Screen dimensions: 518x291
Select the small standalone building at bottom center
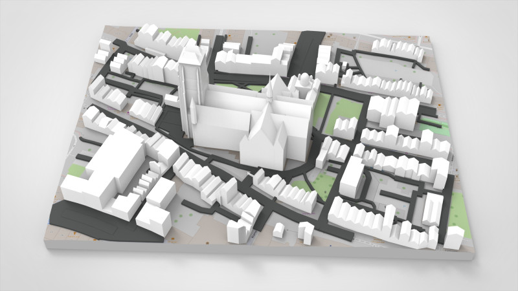[279, 230]
